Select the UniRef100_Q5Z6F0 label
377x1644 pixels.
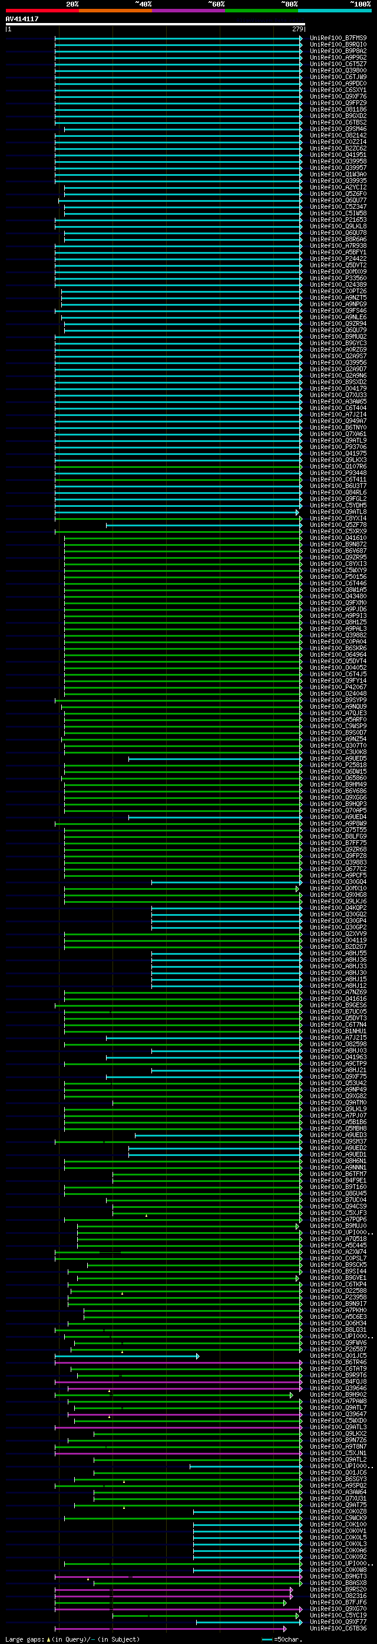[338, 194]
